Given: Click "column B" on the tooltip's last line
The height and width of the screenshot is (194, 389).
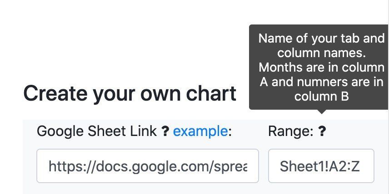Looking at the screenshot, I should pyautogui.click(x=321, y=97).
